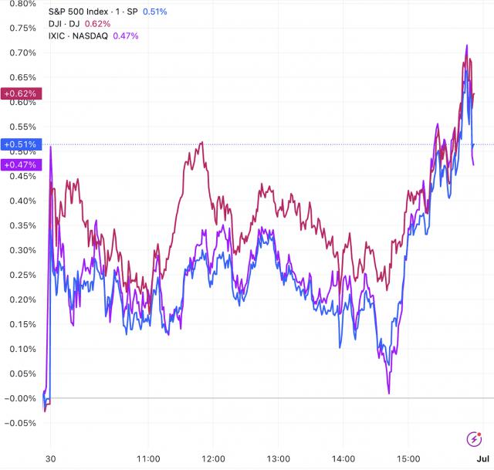Click the purple +0.47% axis price tag

pyautogui.click(x=19, y=164)
